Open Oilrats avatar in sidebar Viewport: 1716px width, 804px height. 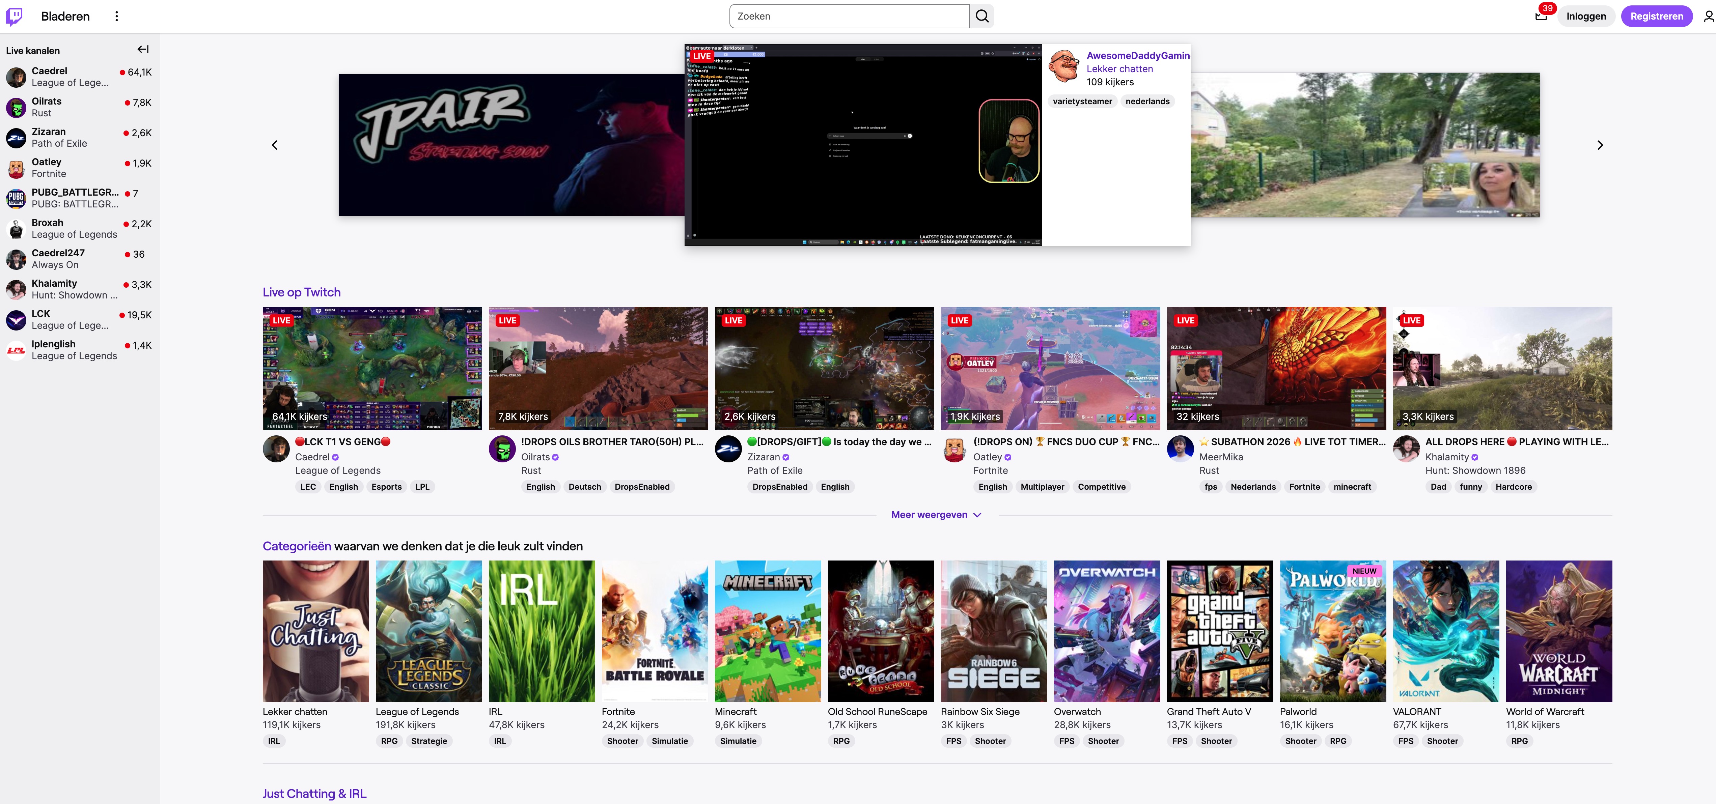coord(16,107)
